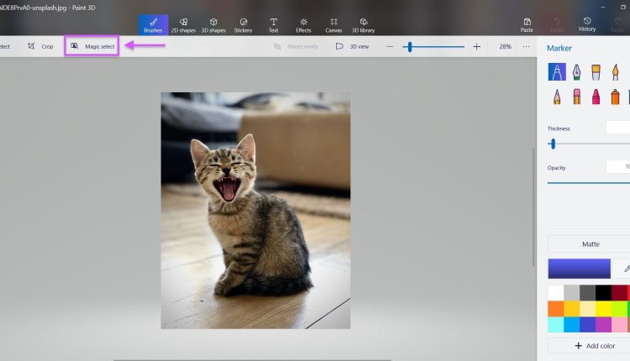Click Add color button
Viewport: 630px width, 361px height.
[x=595, y=346]
